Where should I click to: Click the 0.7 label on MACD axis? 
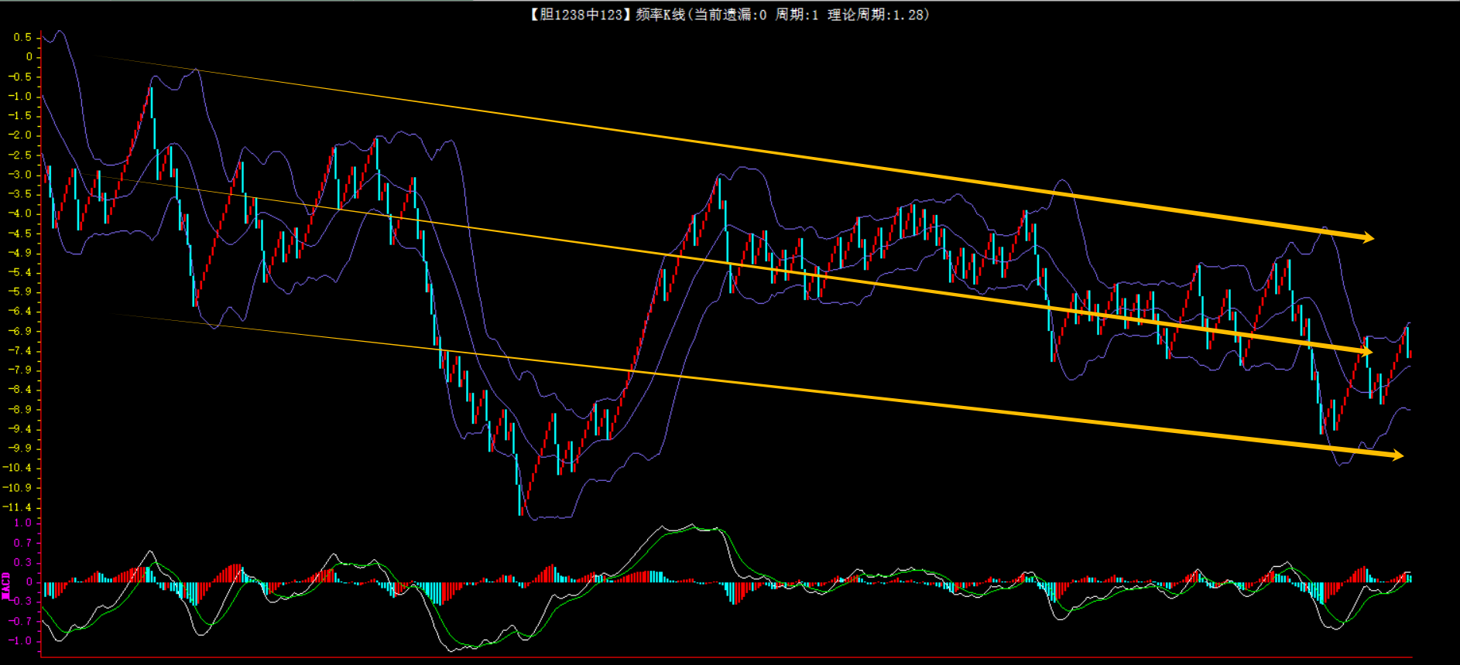coord(22,544)
